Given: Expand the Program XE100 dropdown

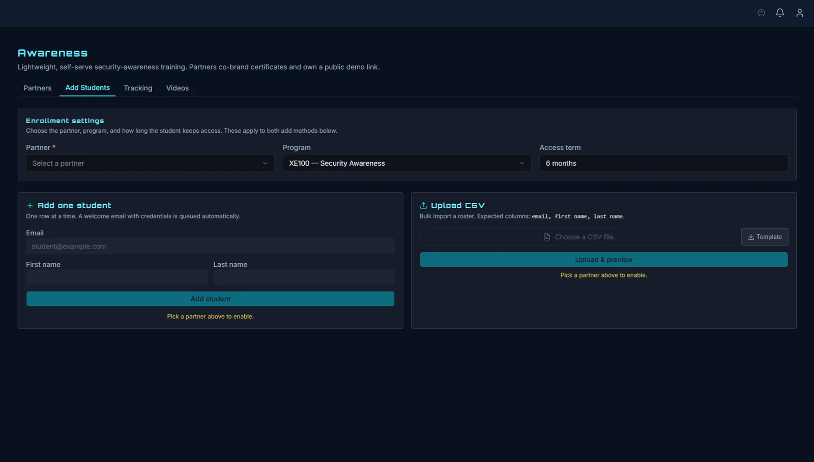Looking at the screenshot, I should [x=407, y=163].
